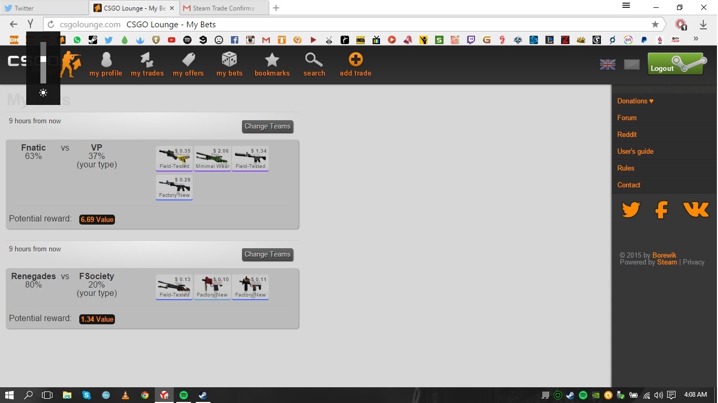Open the browser downloads arrow icon

[x=703, y=24]
